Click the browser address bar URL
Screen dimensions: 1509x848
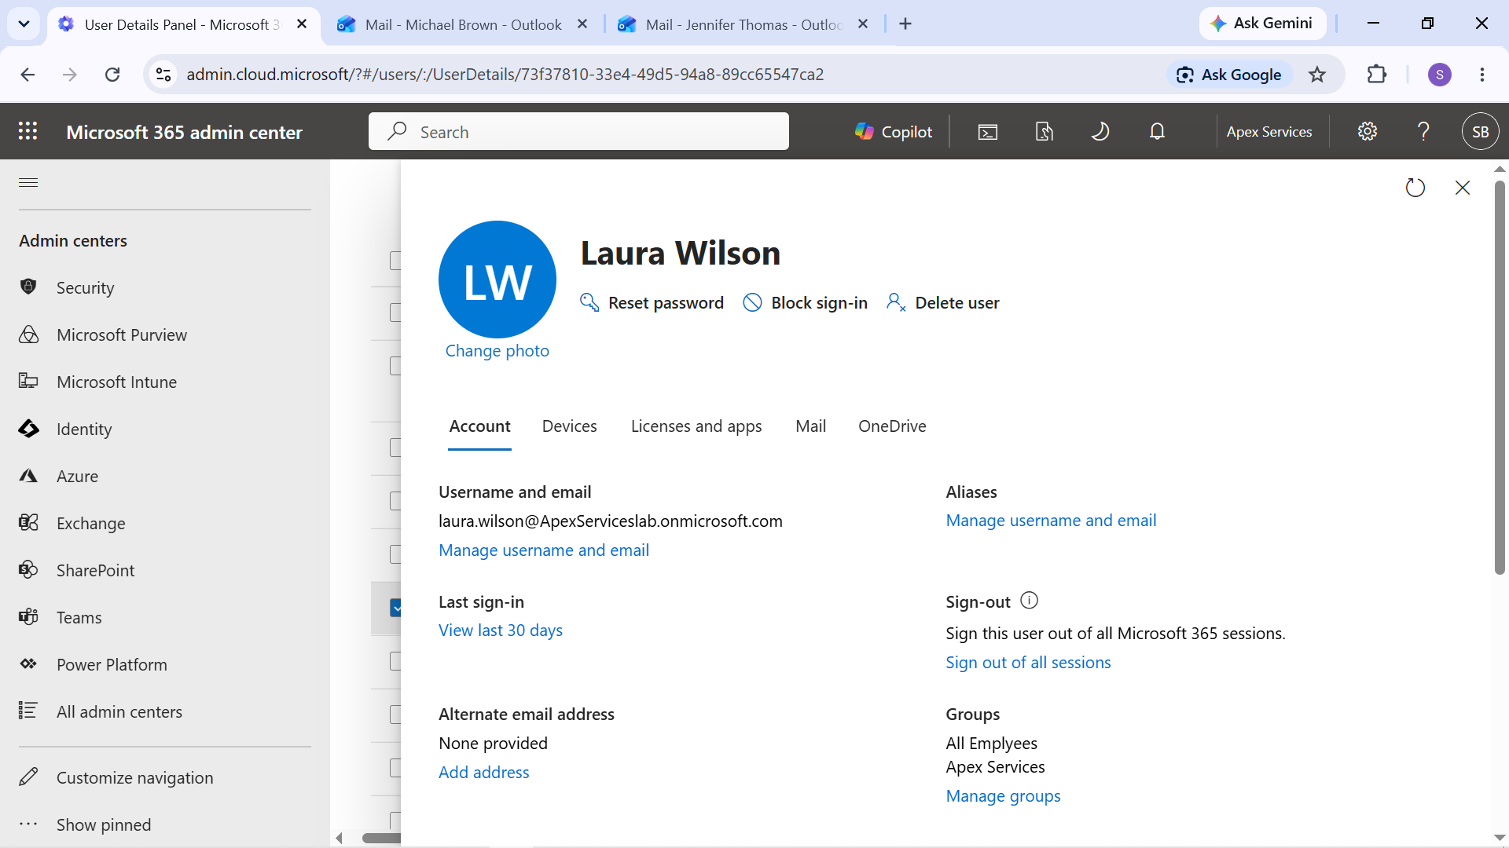pyautogui.click(x=505, y=75)
